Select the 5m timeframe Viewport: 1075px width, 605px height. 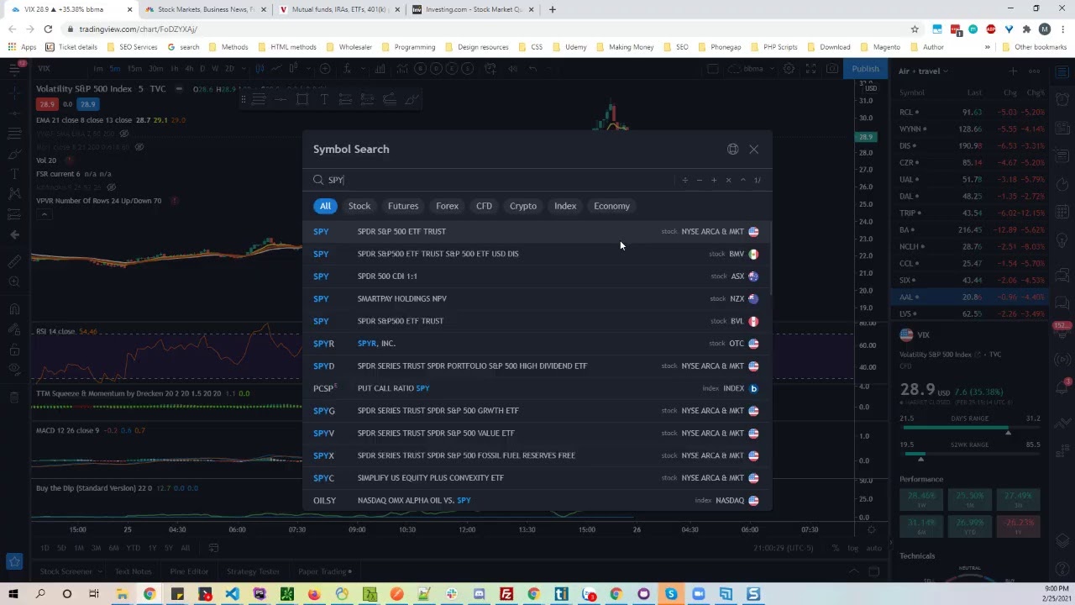click(x=114, y=69)
